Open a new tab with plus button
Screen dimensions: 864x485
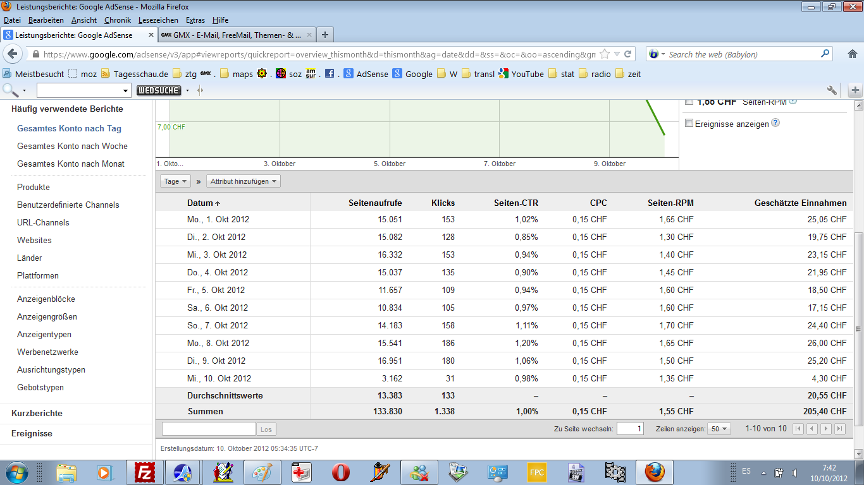(x=324, y=35)
